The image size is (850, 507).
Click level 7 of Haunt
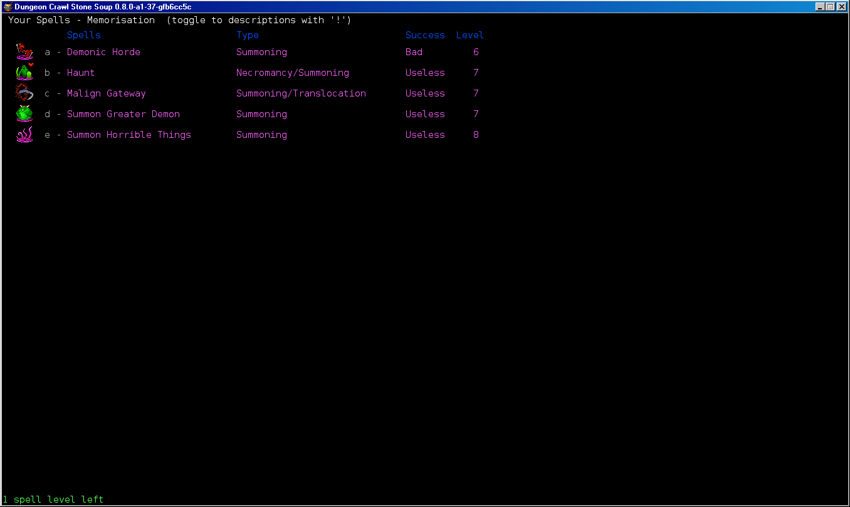(476, 73)
